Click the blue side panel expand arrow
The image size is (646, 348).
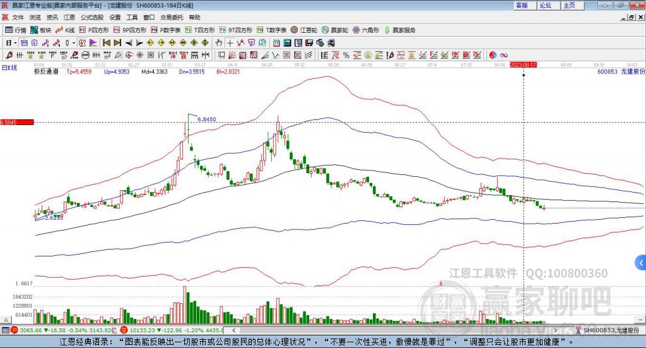click(641, 262)
